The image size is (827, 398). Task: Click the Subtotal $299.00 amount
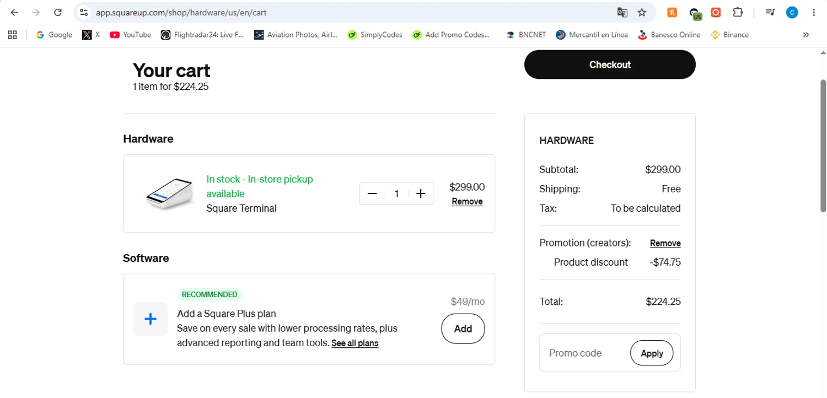click(x=663, y=170)
